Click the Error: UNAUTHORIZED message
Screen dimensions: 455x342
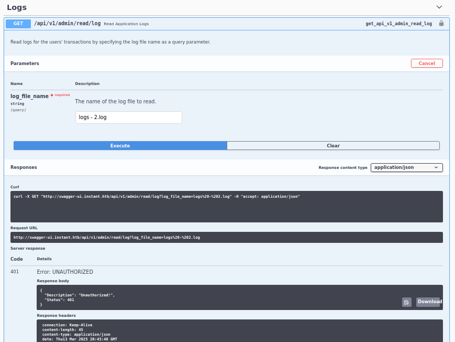[x=65, y=272]
